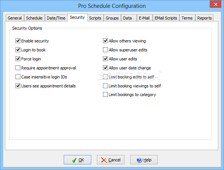The width and height of the screenshot is (224, 170).
Task: Click the green checkmark OK button
Action: click(77, 160)
